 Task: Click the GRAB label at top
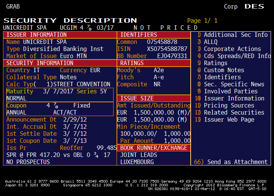pyautogui.click(x=13, y=7)
